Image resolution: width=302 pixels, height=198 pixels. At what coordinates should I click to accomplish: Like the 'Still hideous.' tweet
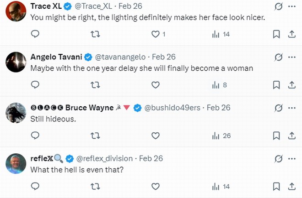tap(156, 135)
